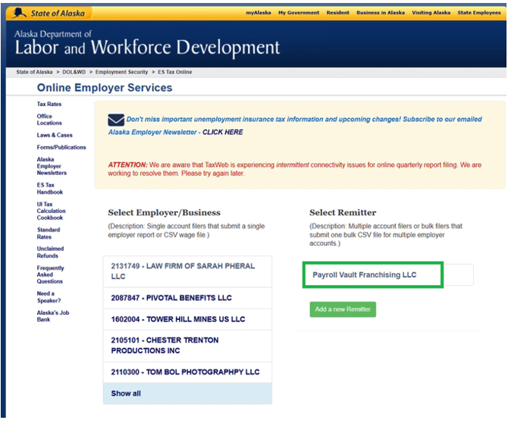Click the envelope newsletter icon

pos(116,120)
